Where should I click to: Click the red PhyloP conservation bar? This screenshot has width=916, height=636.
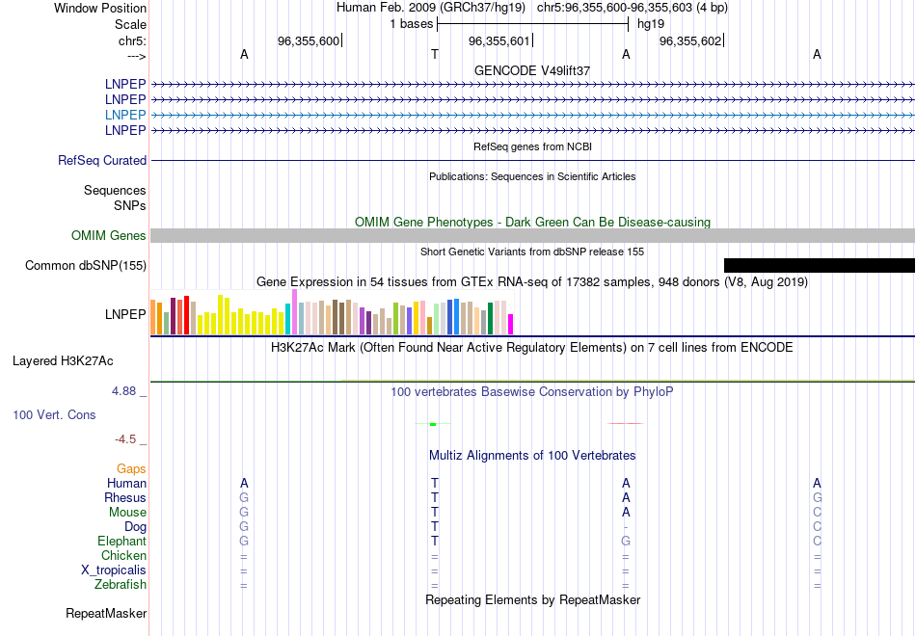click(626, 423)
